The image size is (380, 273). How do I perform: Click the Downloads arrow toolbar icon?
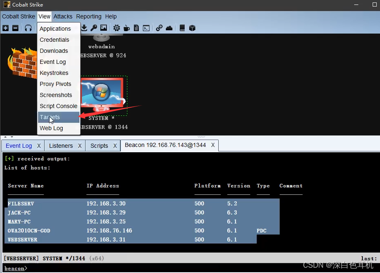point(84,28)
